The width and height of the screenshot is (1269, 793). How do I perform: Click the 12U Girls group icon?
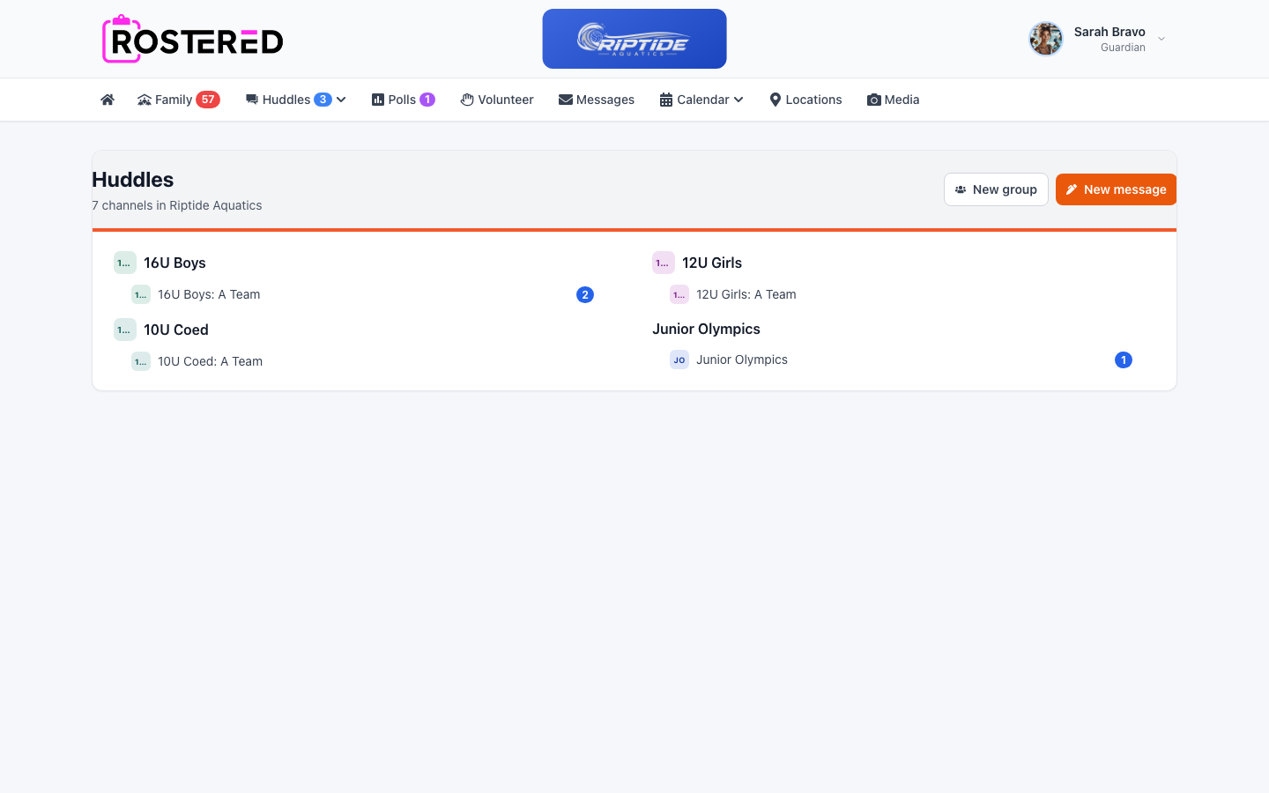[x=664, y=263]
